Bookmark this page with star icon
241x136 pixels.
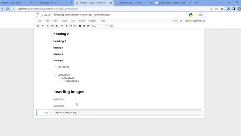(x=222, y=9)
